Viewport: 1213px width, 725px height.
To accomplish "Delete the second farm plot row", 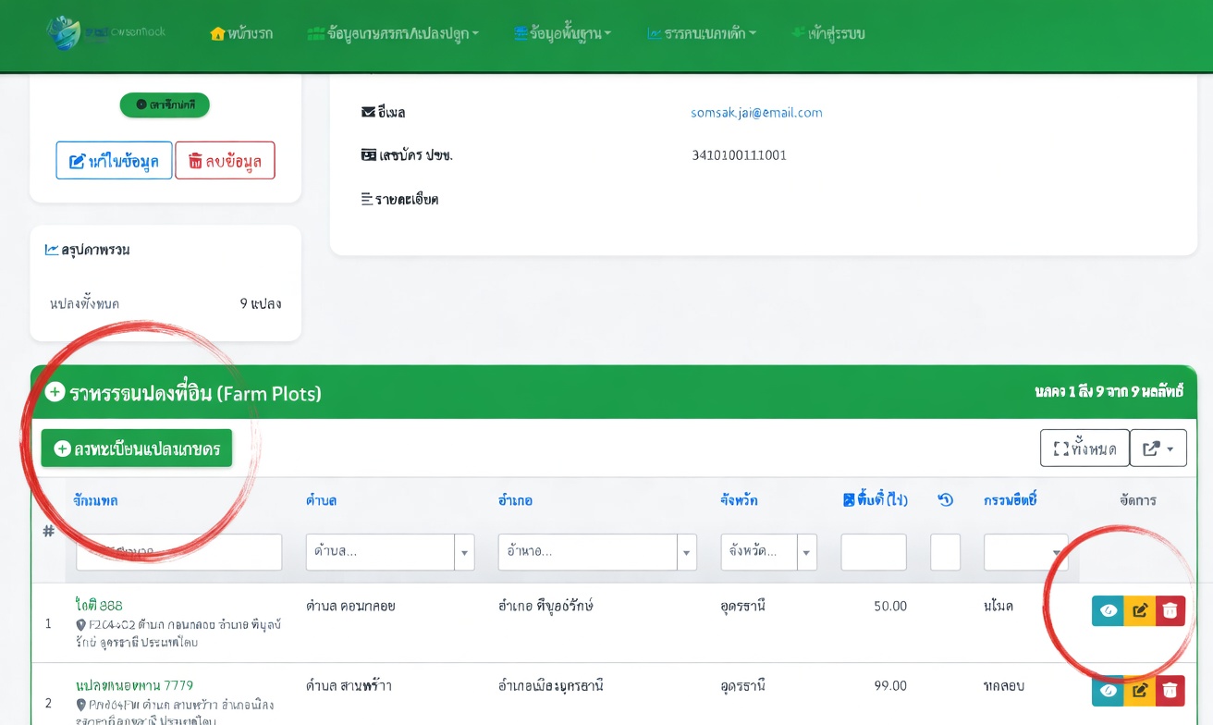I will pos(1170,690).
